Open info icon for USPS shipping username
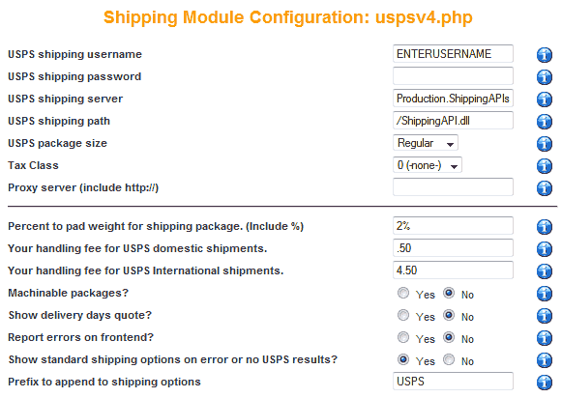The height and width of the screenshot is (398, 562). 544,55
